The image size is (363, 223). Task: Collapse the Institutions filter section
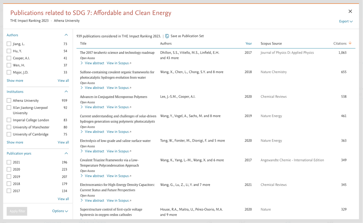tap(66, 92)
